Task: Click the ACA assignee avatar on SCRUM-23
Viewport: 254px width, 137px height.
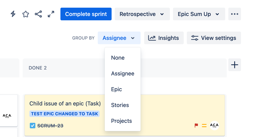Action: tap(214, 125)
